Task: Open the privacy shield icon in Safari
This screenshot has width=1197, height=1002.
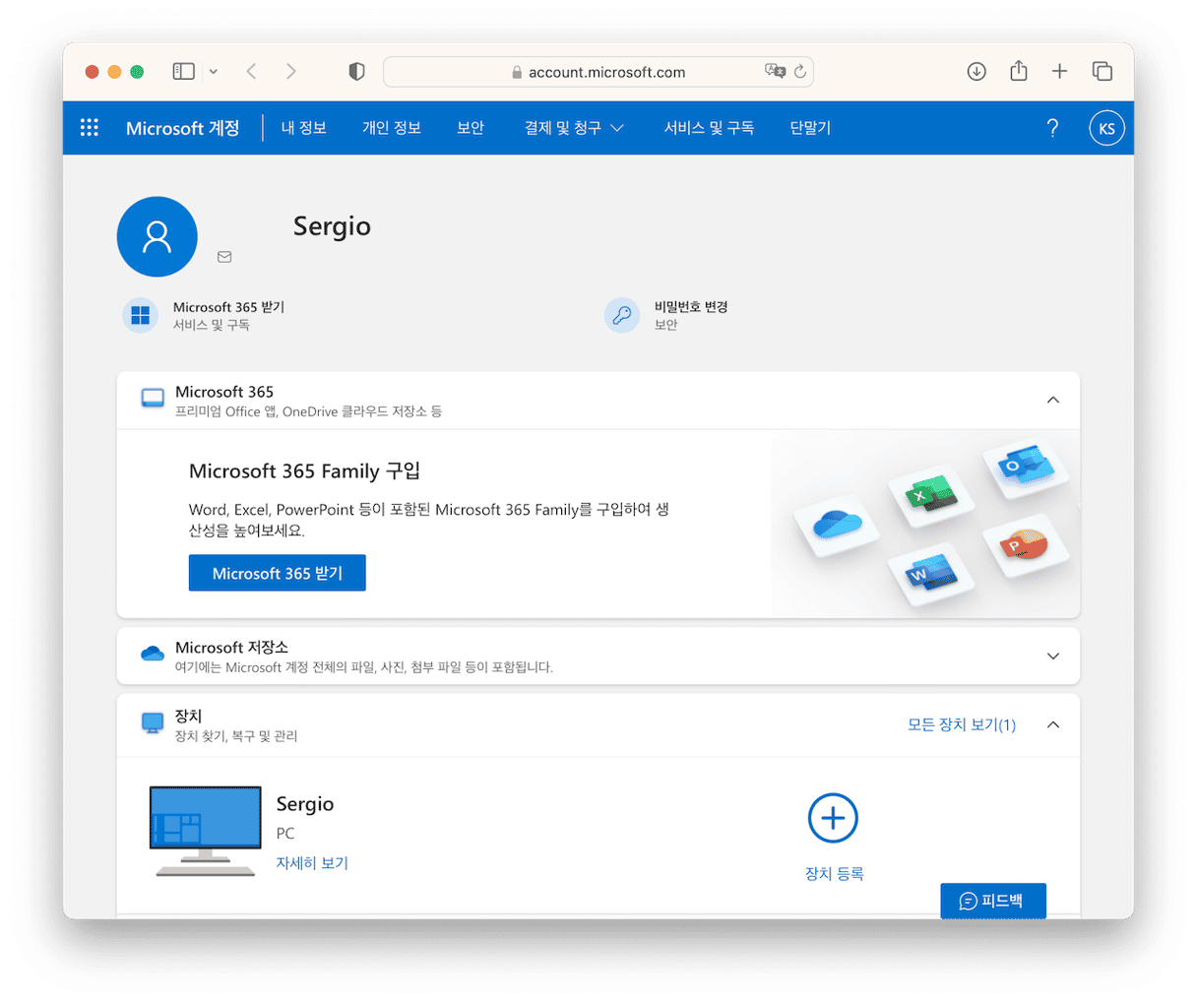Action: 357,71
